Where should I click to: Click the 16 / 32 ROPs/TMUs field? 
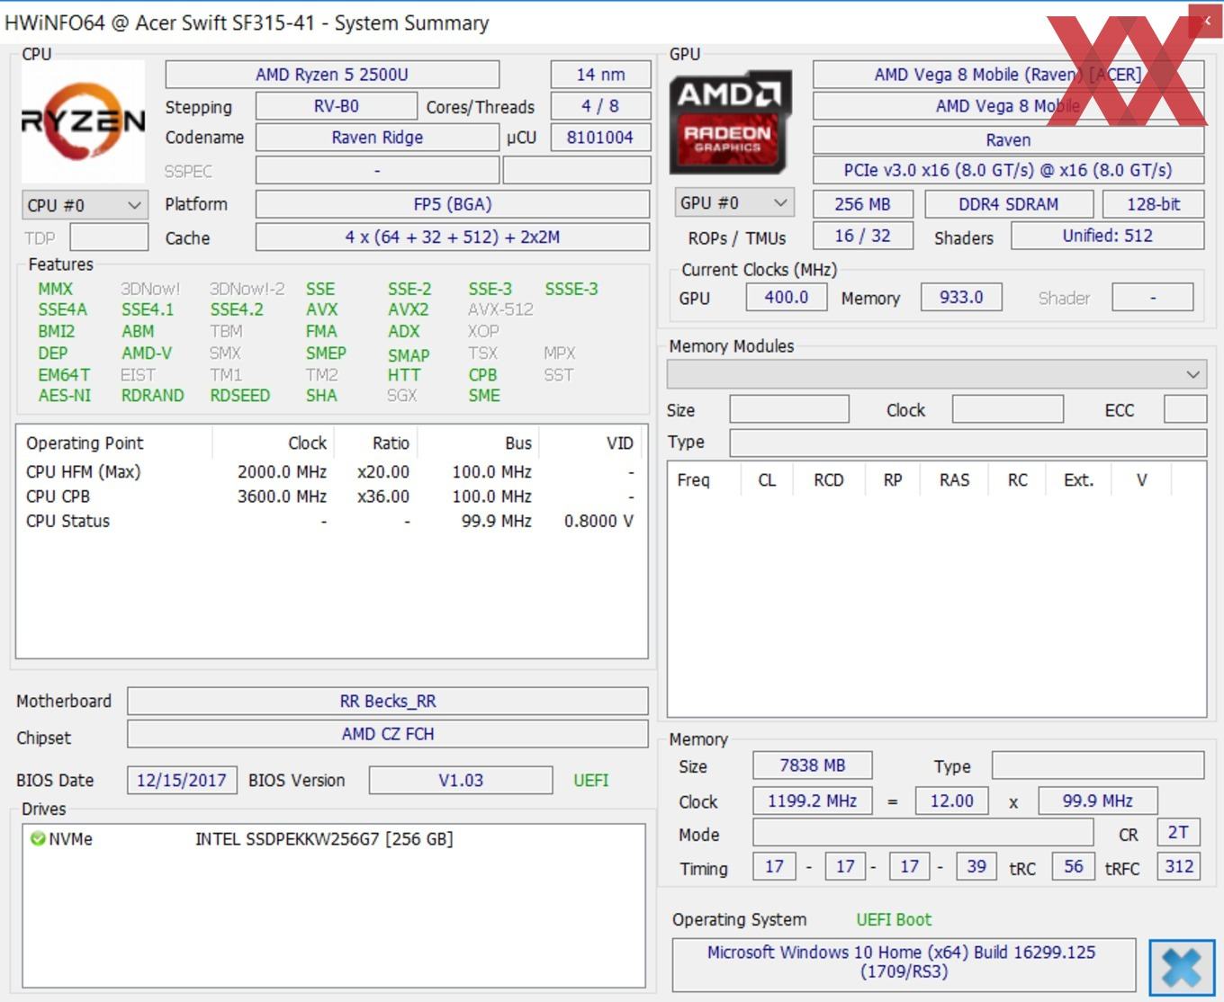click(x=862, y=236)
